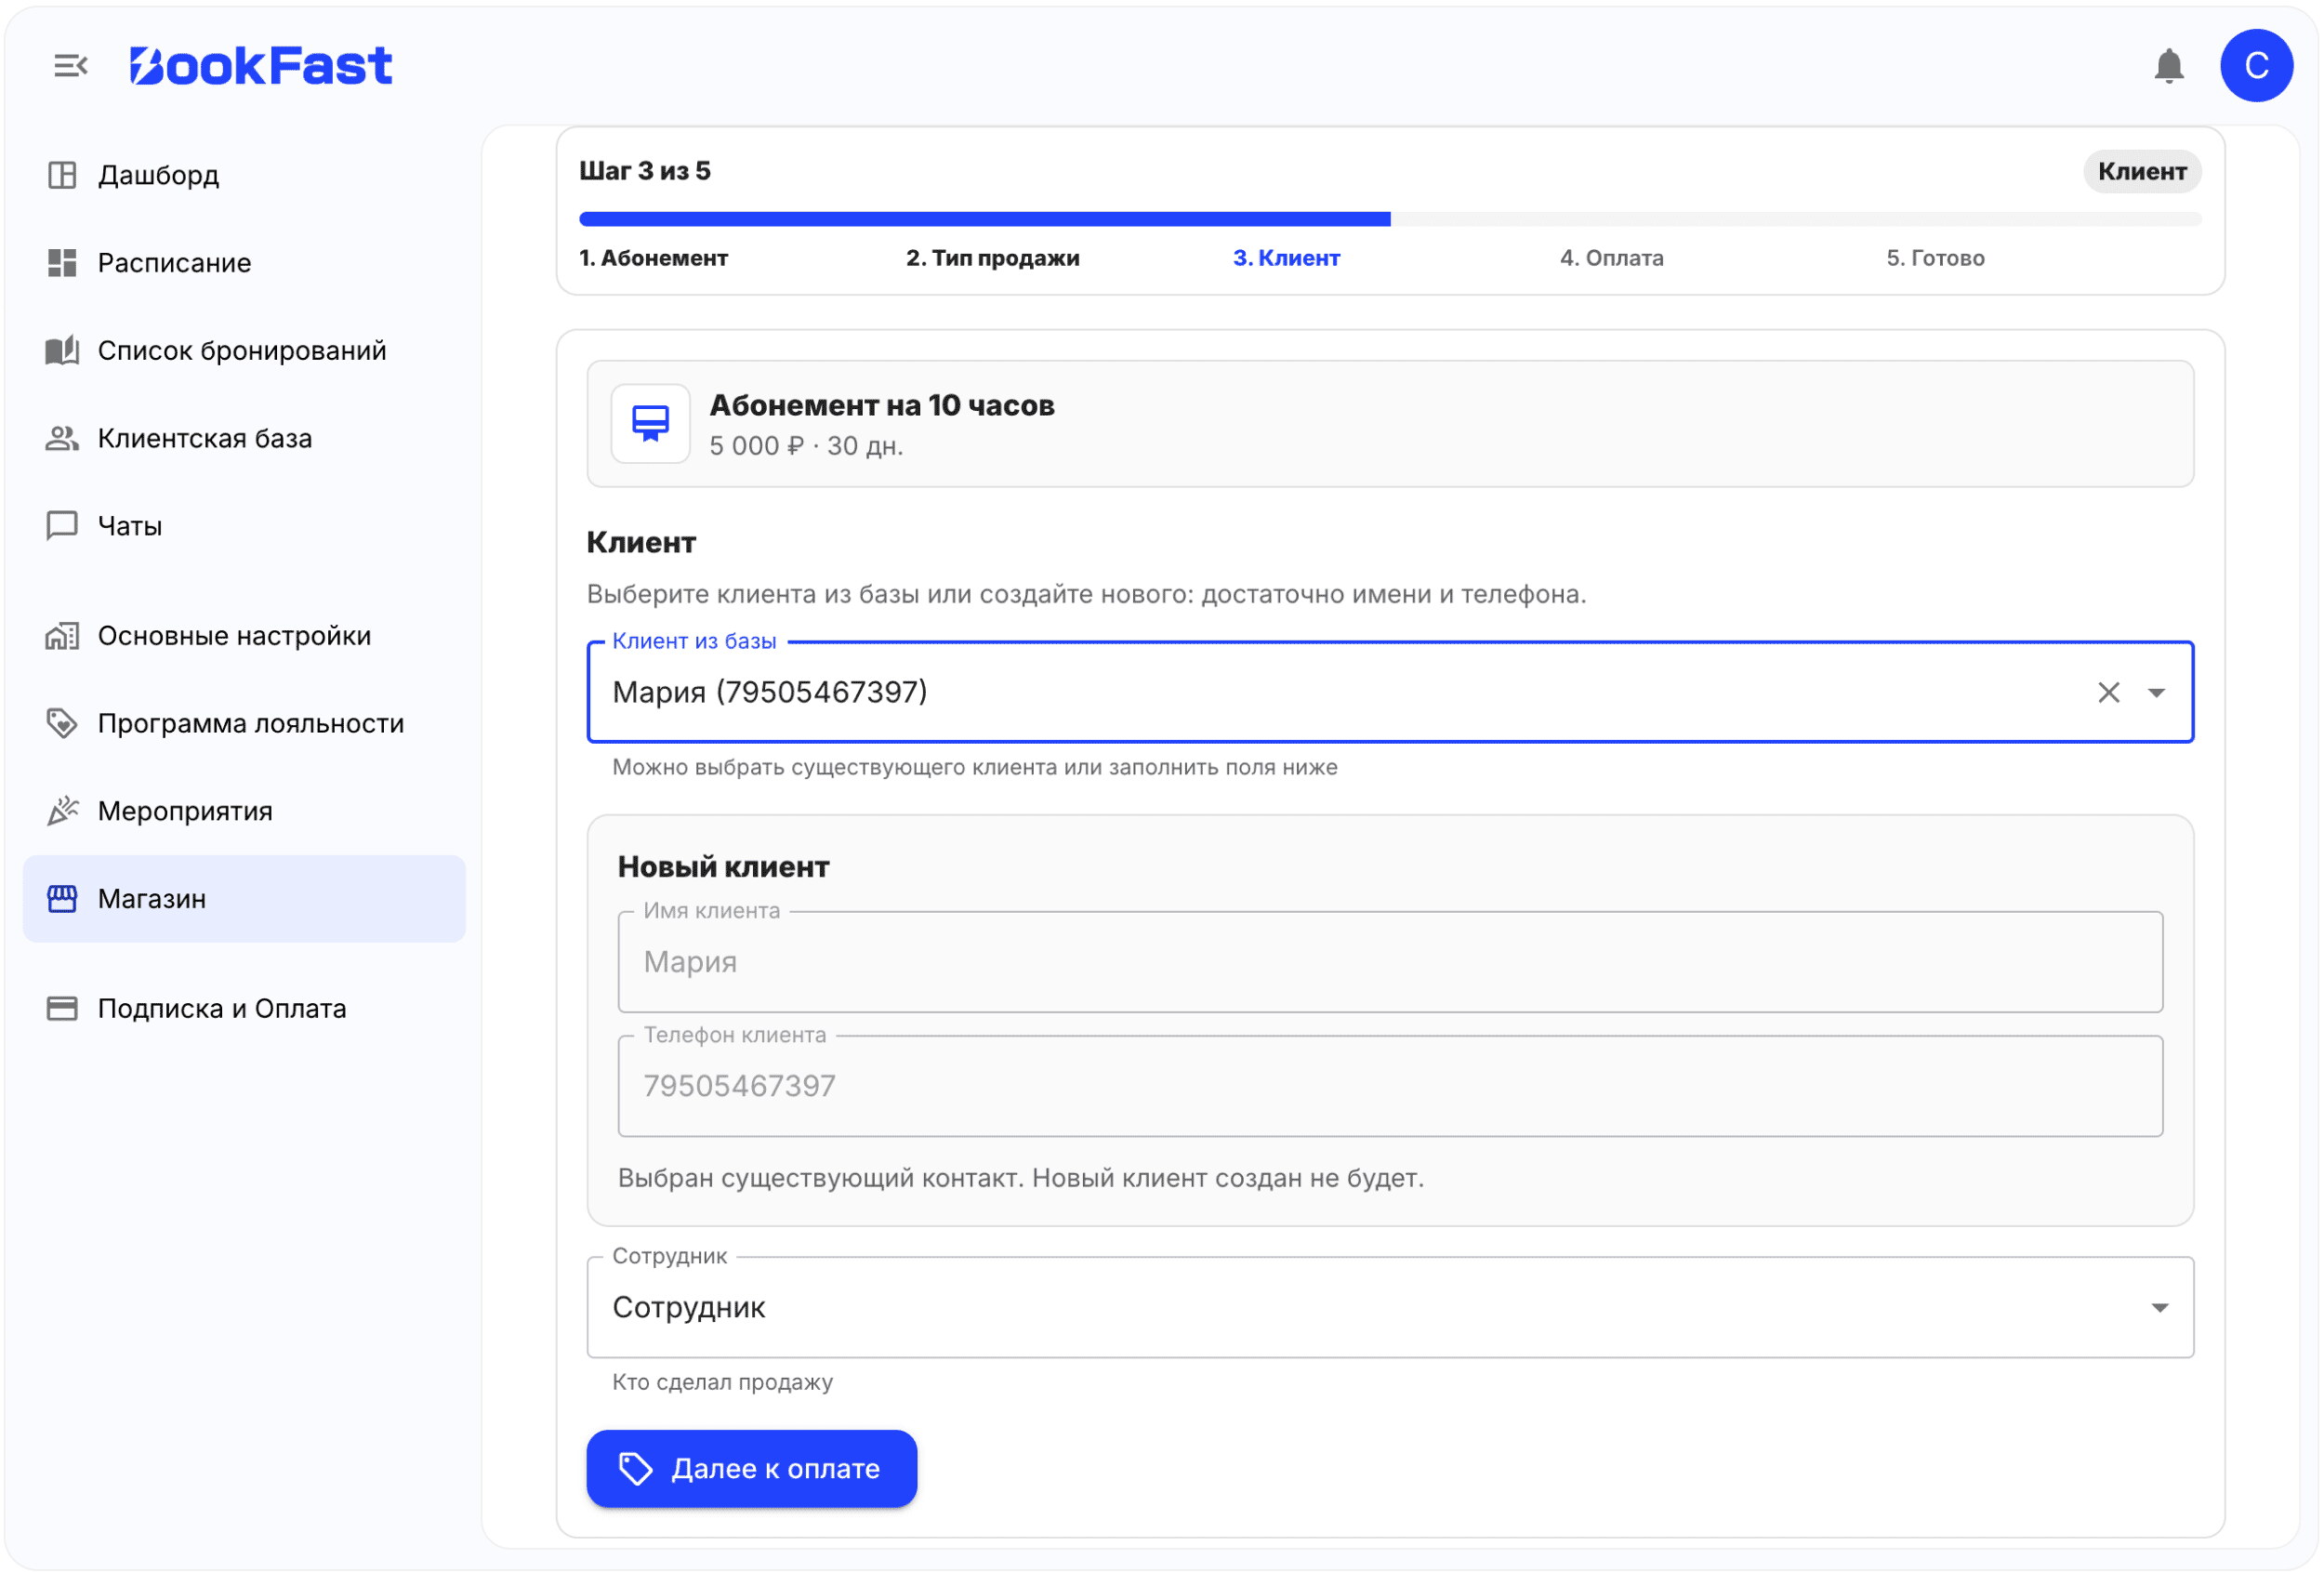
Task: Click the Чаты speech bubble icon
Action: click(x=62, y=526)
